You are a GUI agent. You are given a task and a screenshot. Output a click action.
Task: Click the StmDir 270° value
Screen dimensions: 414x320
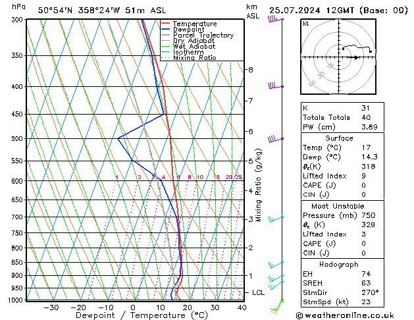[370, 292]
